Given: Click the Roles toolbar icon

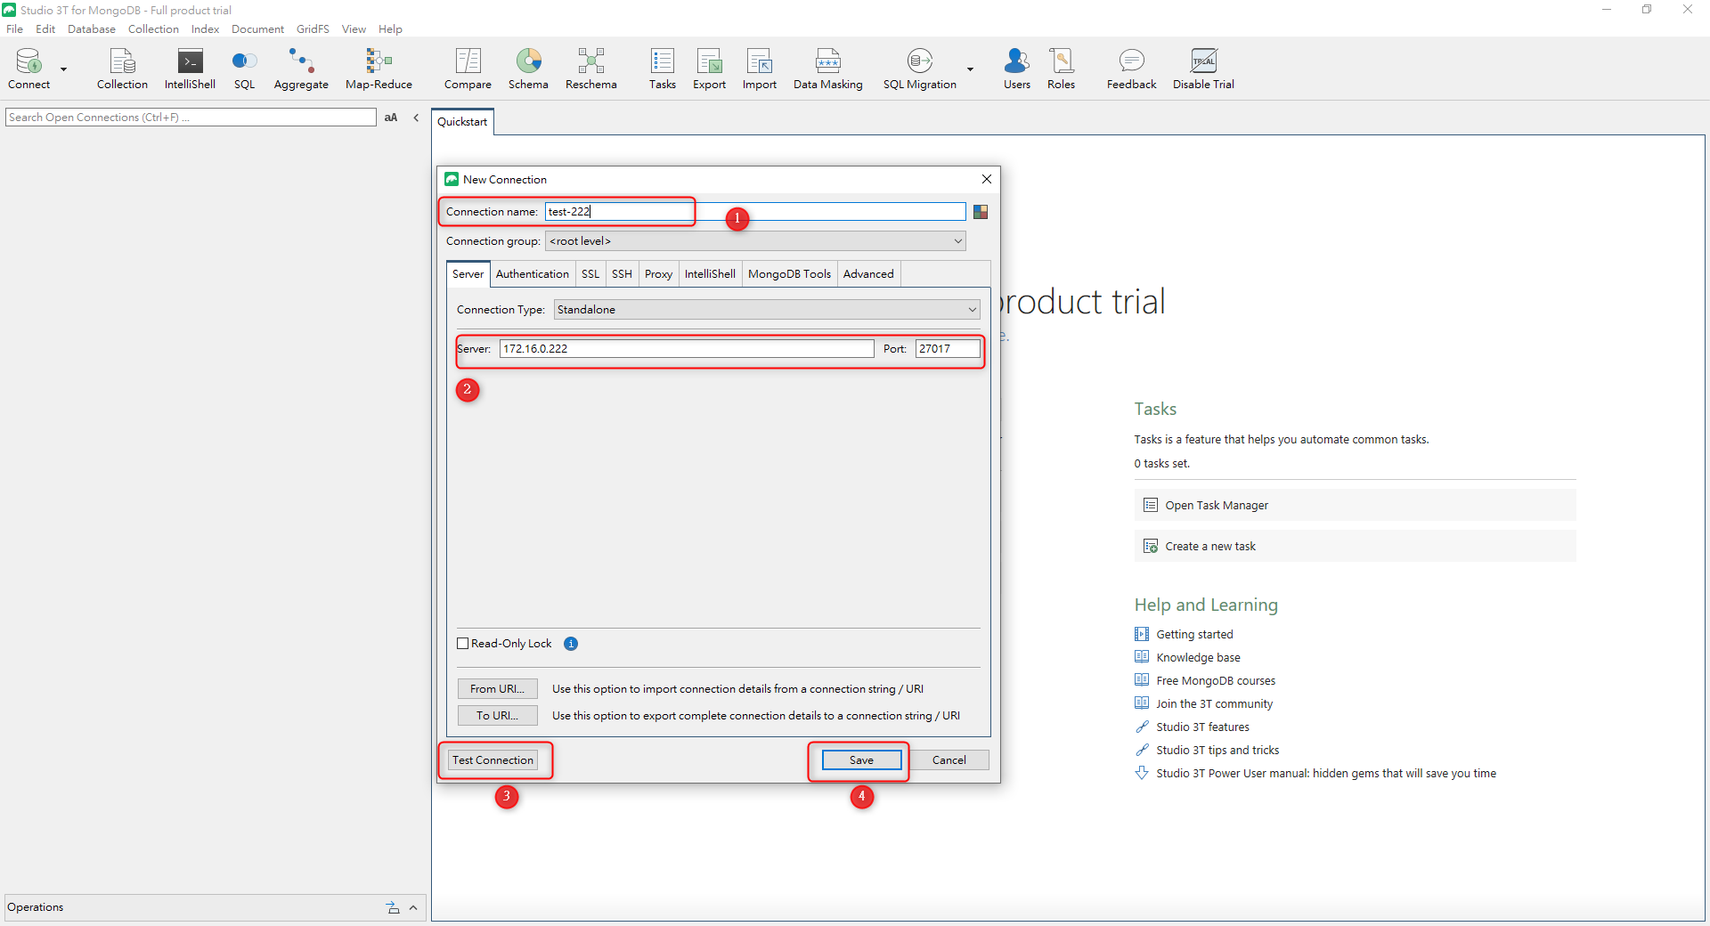Looking at the screenshot, I should coord(1061,69).
